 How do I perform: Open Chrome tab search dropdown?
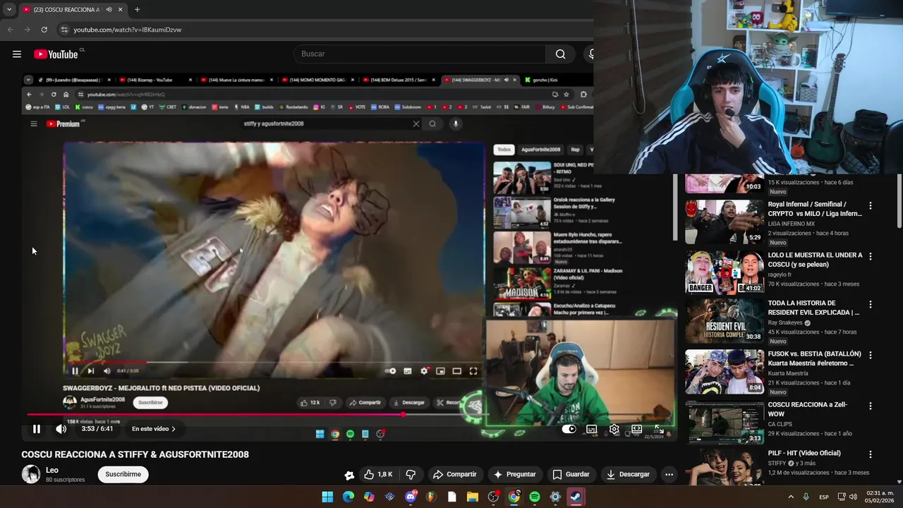9,10
